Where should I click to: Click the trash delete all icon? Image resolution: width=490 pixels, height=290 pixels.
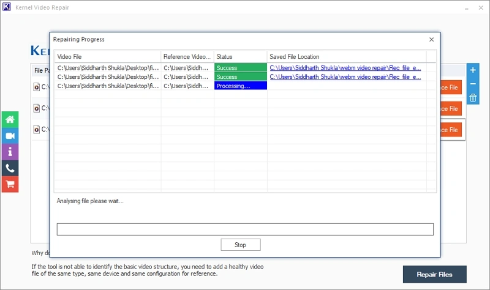473,98
